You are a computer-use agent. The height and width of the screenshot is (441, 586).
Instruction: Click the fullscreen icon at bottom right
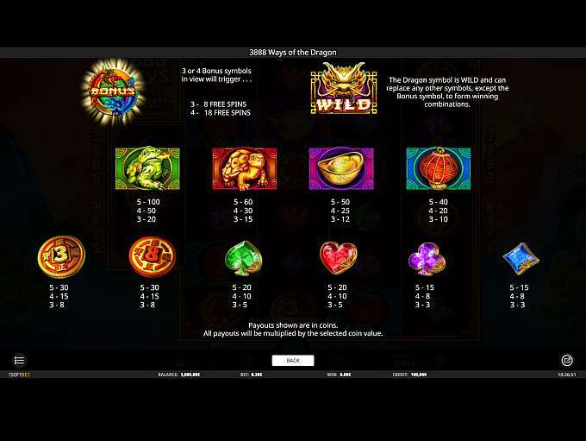567,360
